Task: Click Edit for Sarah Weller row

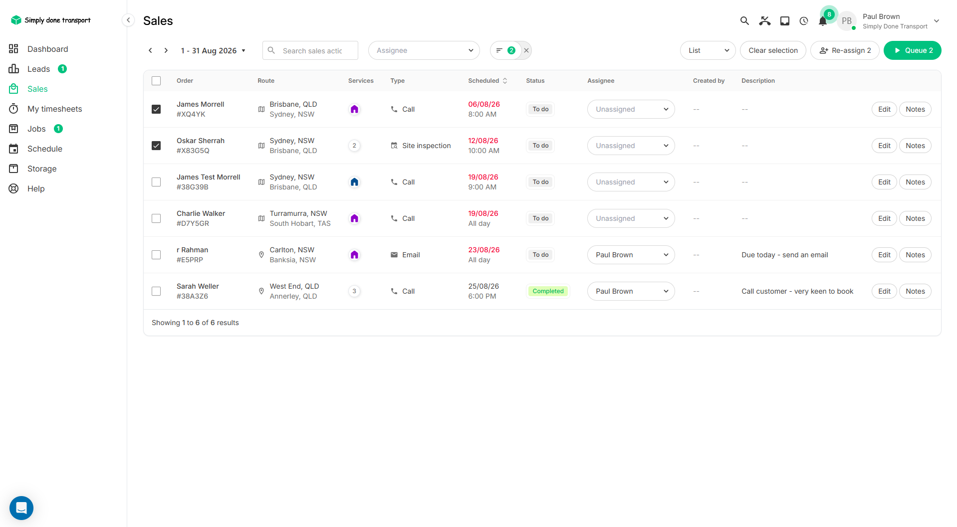Action: coord(884,291)
